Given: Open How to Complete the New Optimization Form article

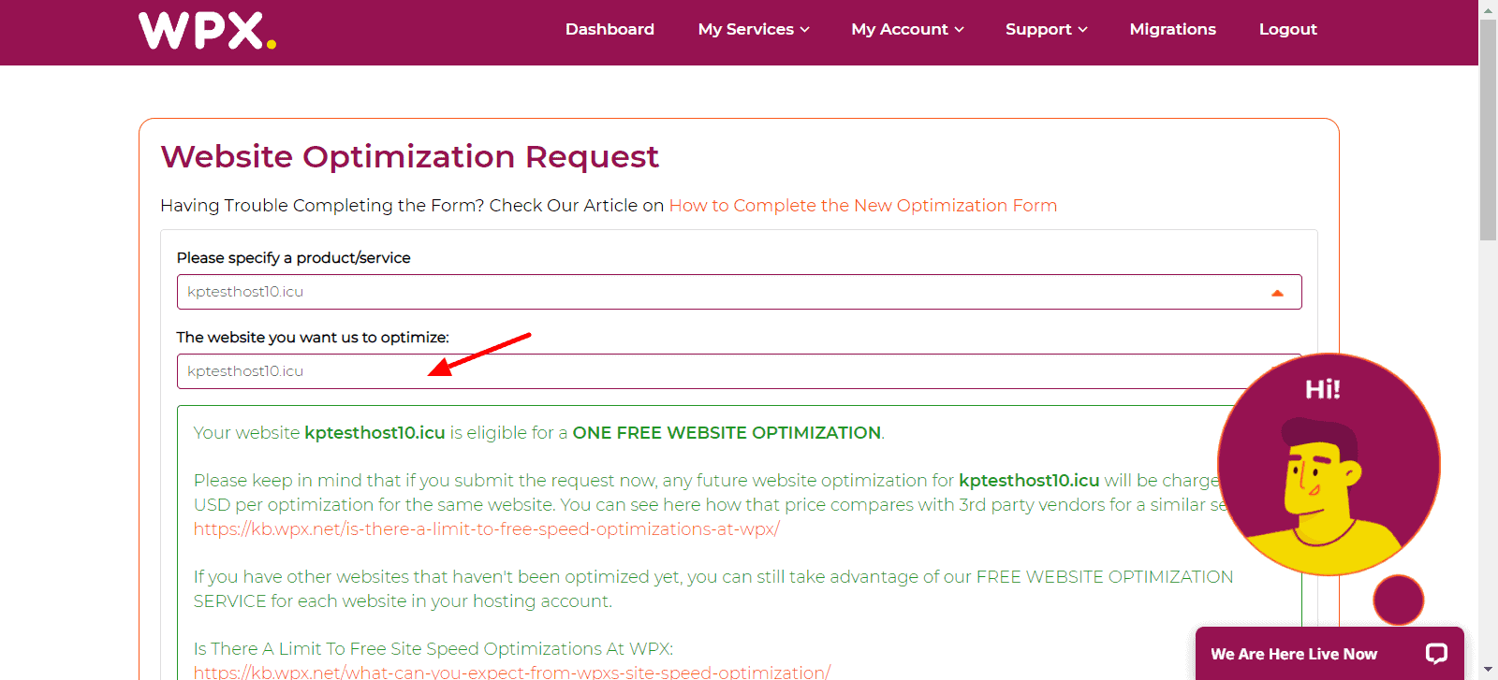Looking at the screenshot, I should click(862, 206).
